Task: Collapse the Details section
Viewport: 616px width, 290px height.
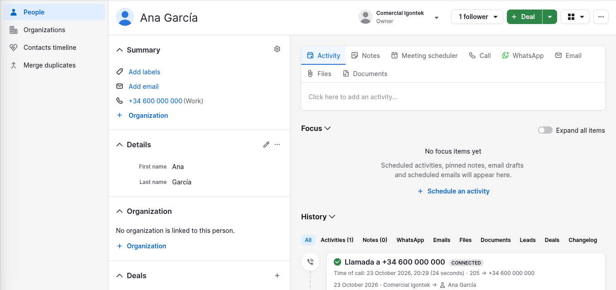Action: tap(120, 145)
